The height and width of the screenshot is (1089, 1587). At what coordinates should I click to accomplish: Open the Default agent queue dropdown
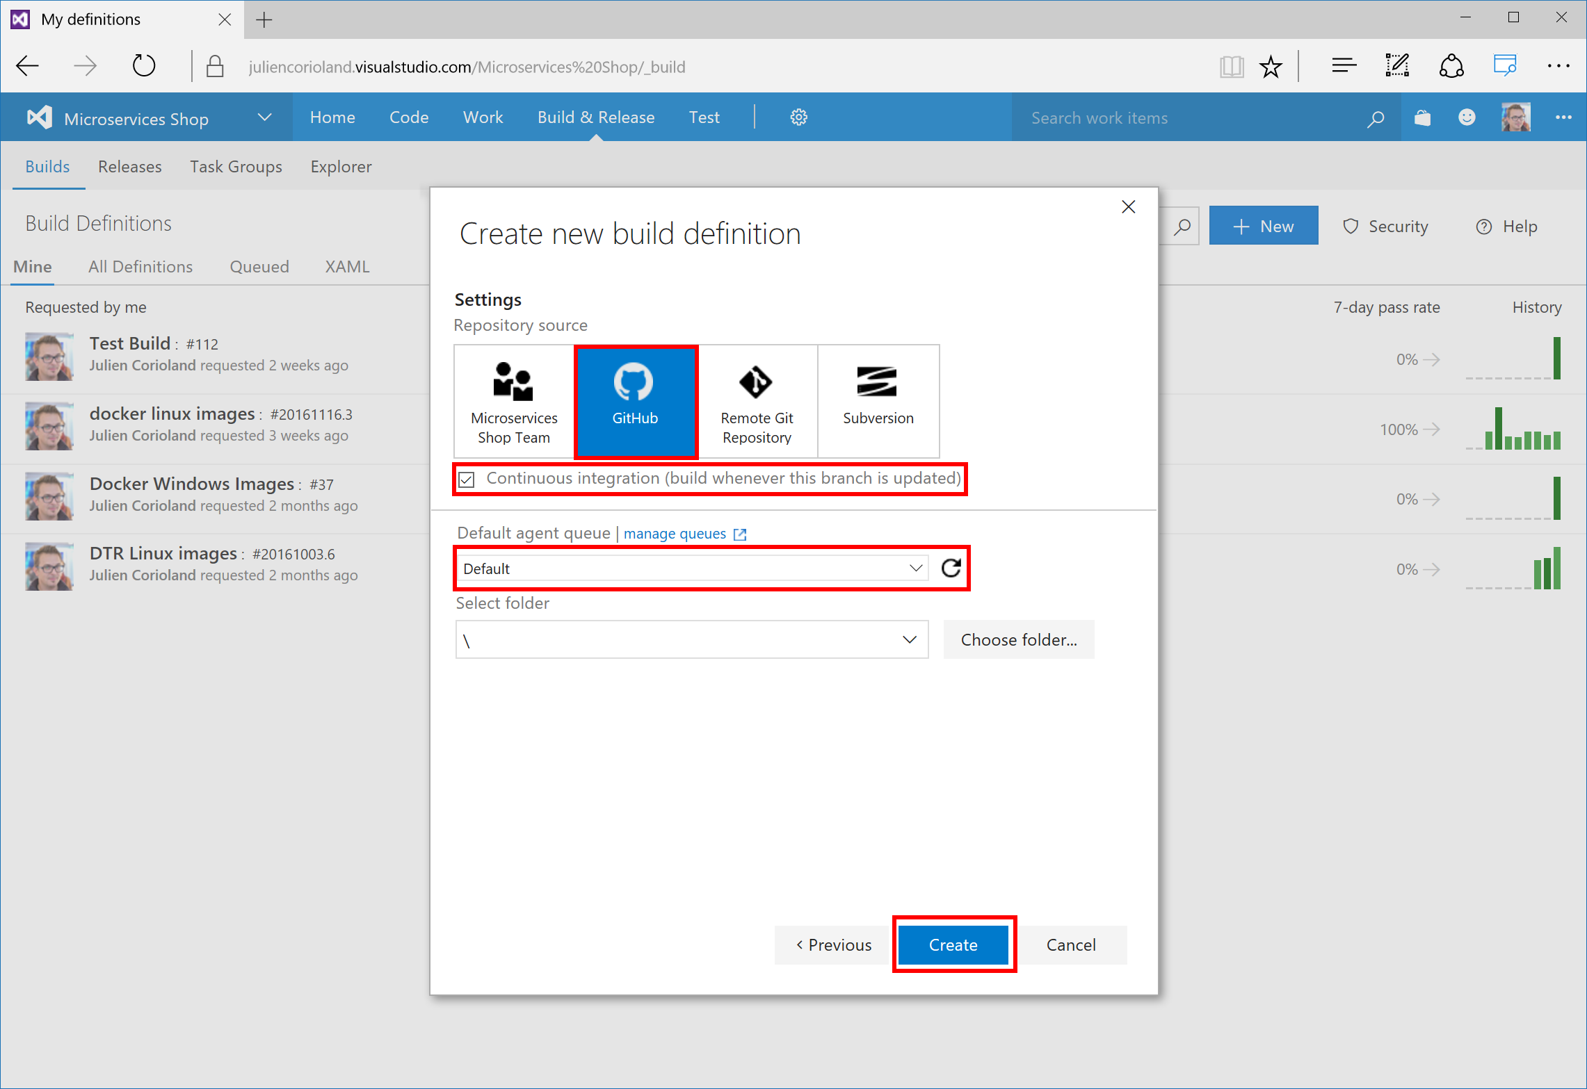tap(915, 568)
